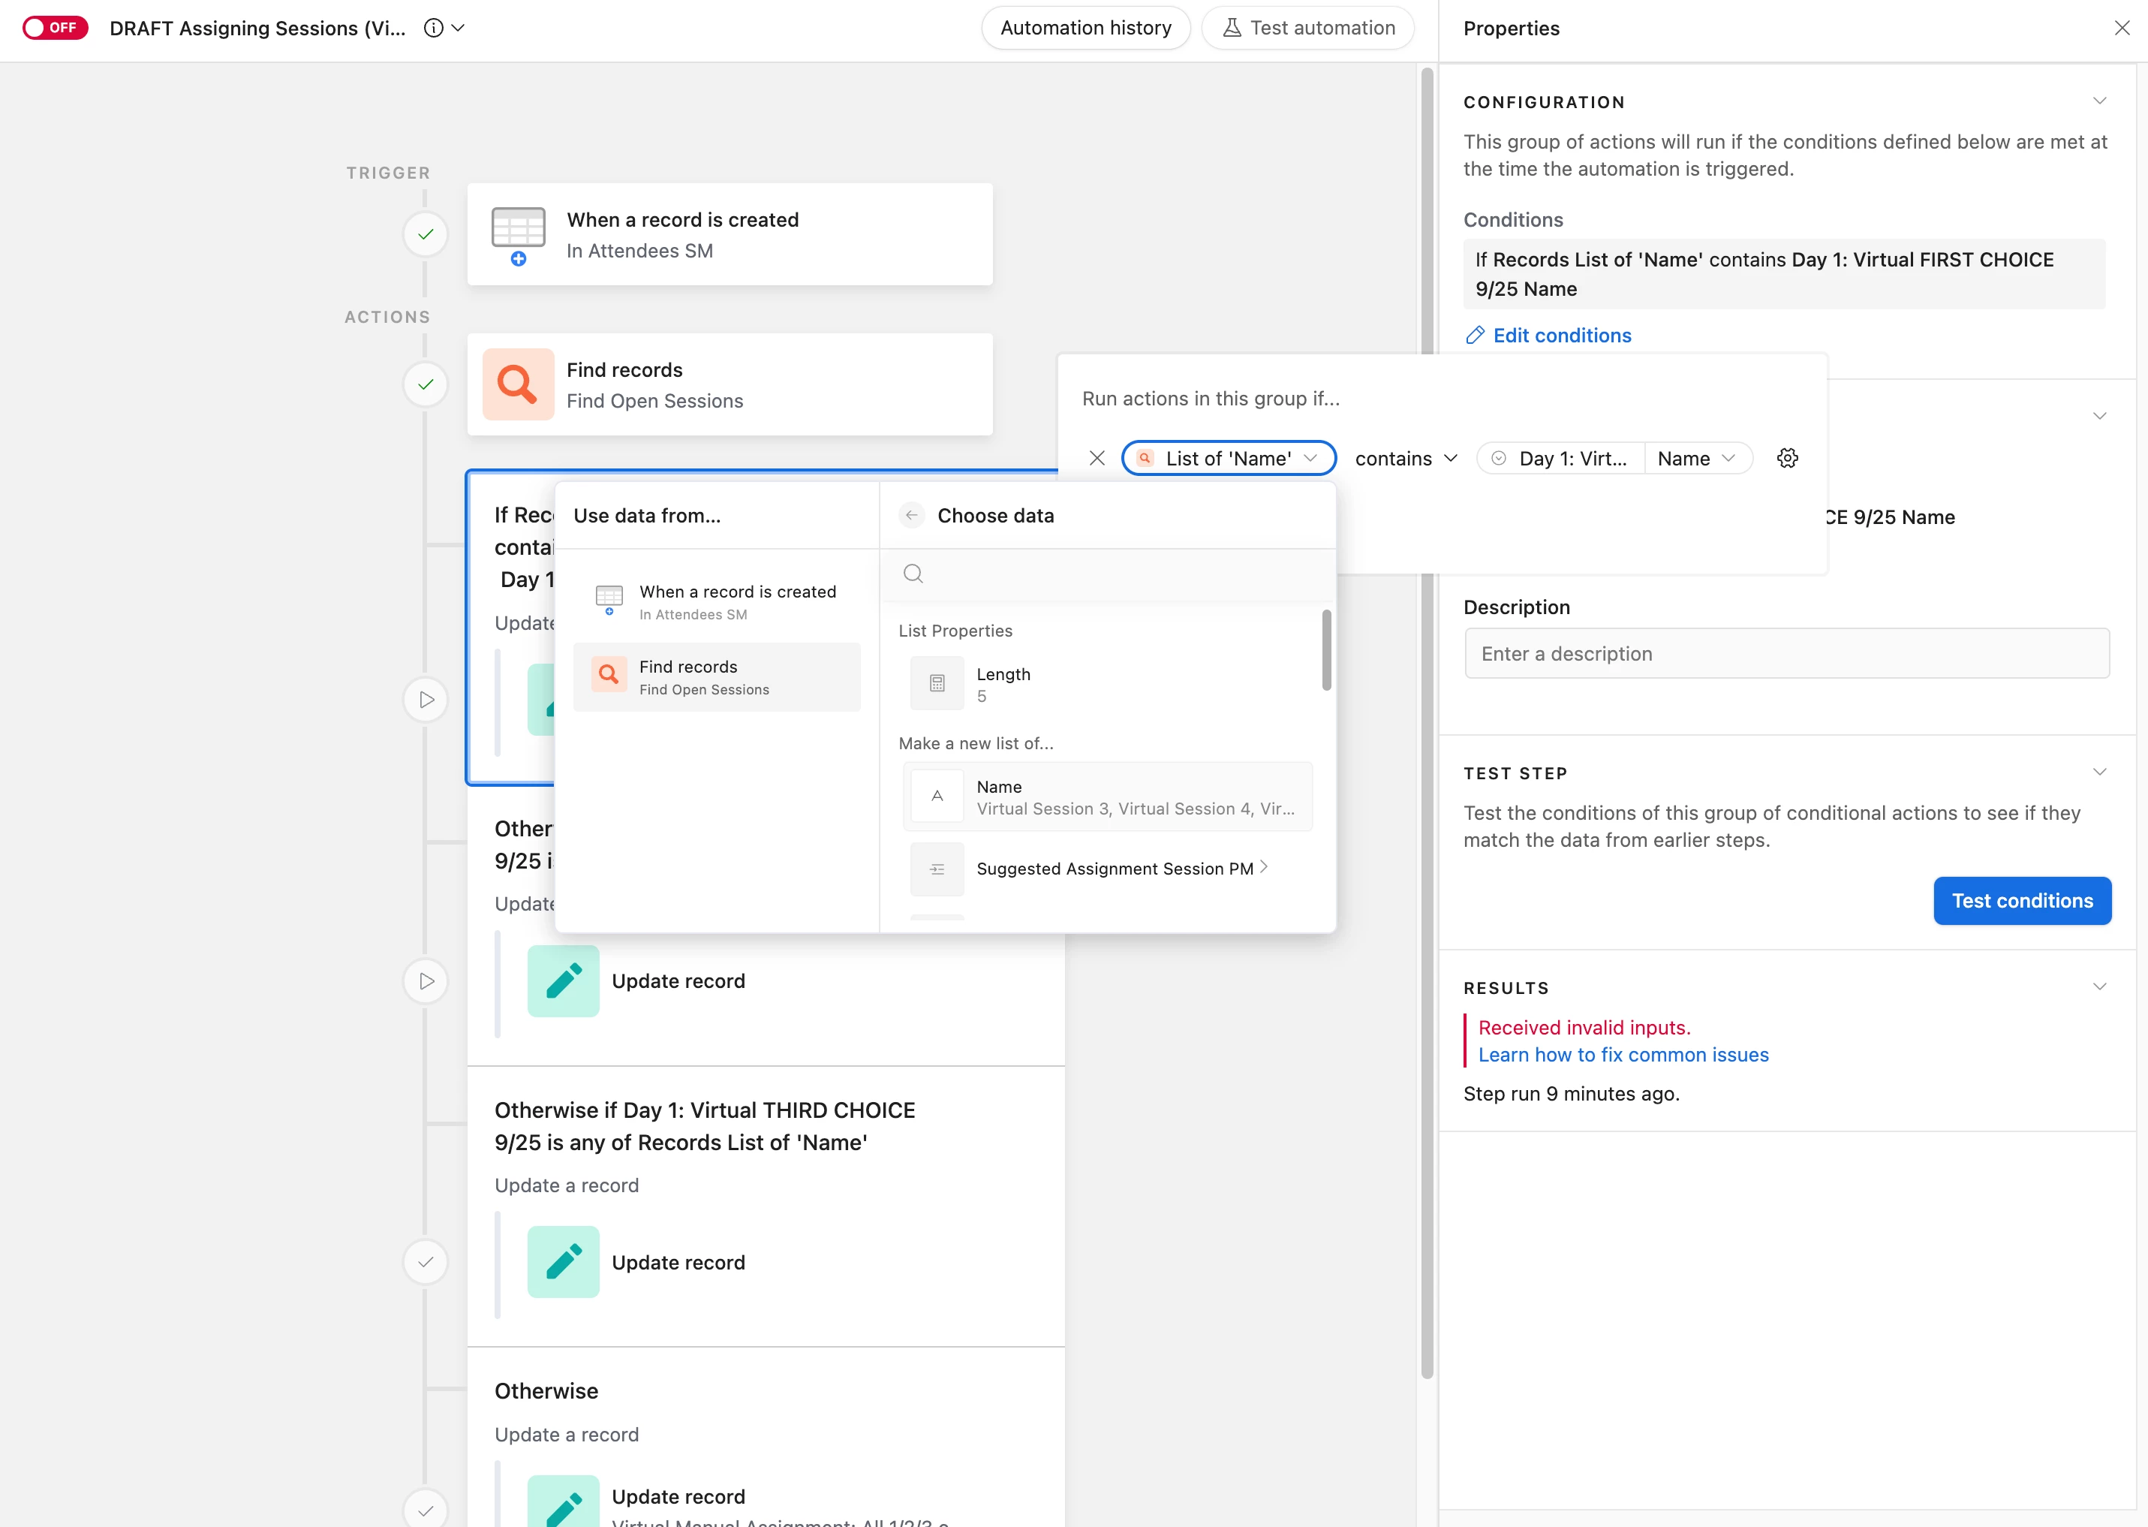The image size is (2148, 1527).
Task: Click the Find records magnifier icon
Action: 517,384
